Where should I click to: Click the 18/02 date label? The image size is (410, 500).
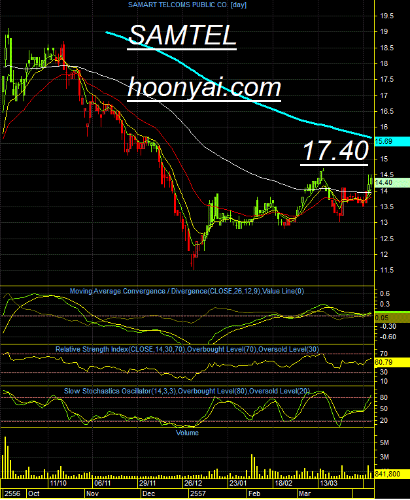(283, 483)
